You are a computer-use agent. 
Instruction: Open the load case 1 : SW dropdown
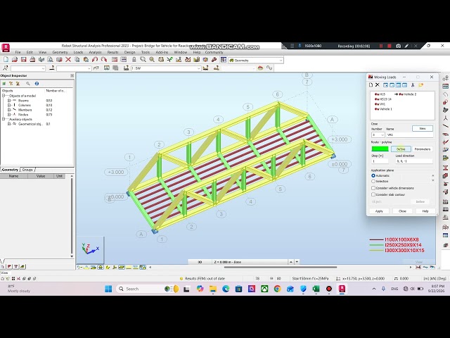click(198, 68)
